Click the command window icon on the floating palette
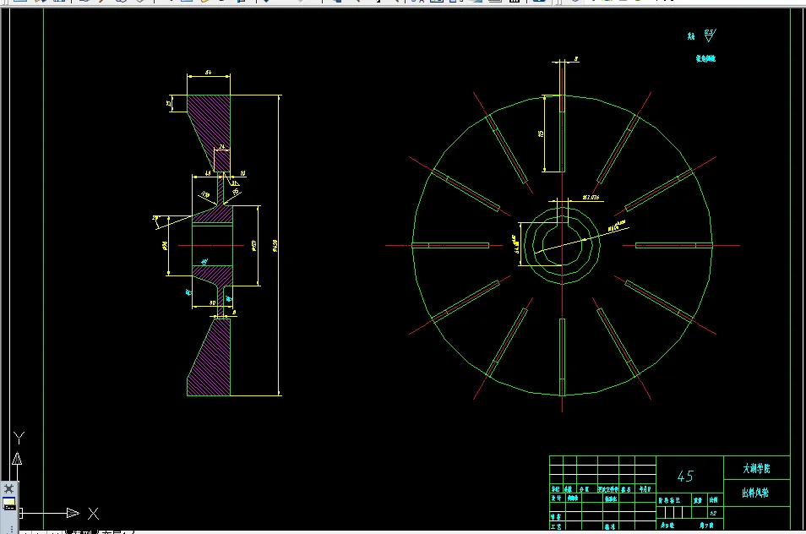 tap(9, 504)
